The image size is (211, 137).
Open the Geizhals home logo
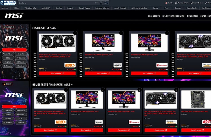click(x=8, y=3)
